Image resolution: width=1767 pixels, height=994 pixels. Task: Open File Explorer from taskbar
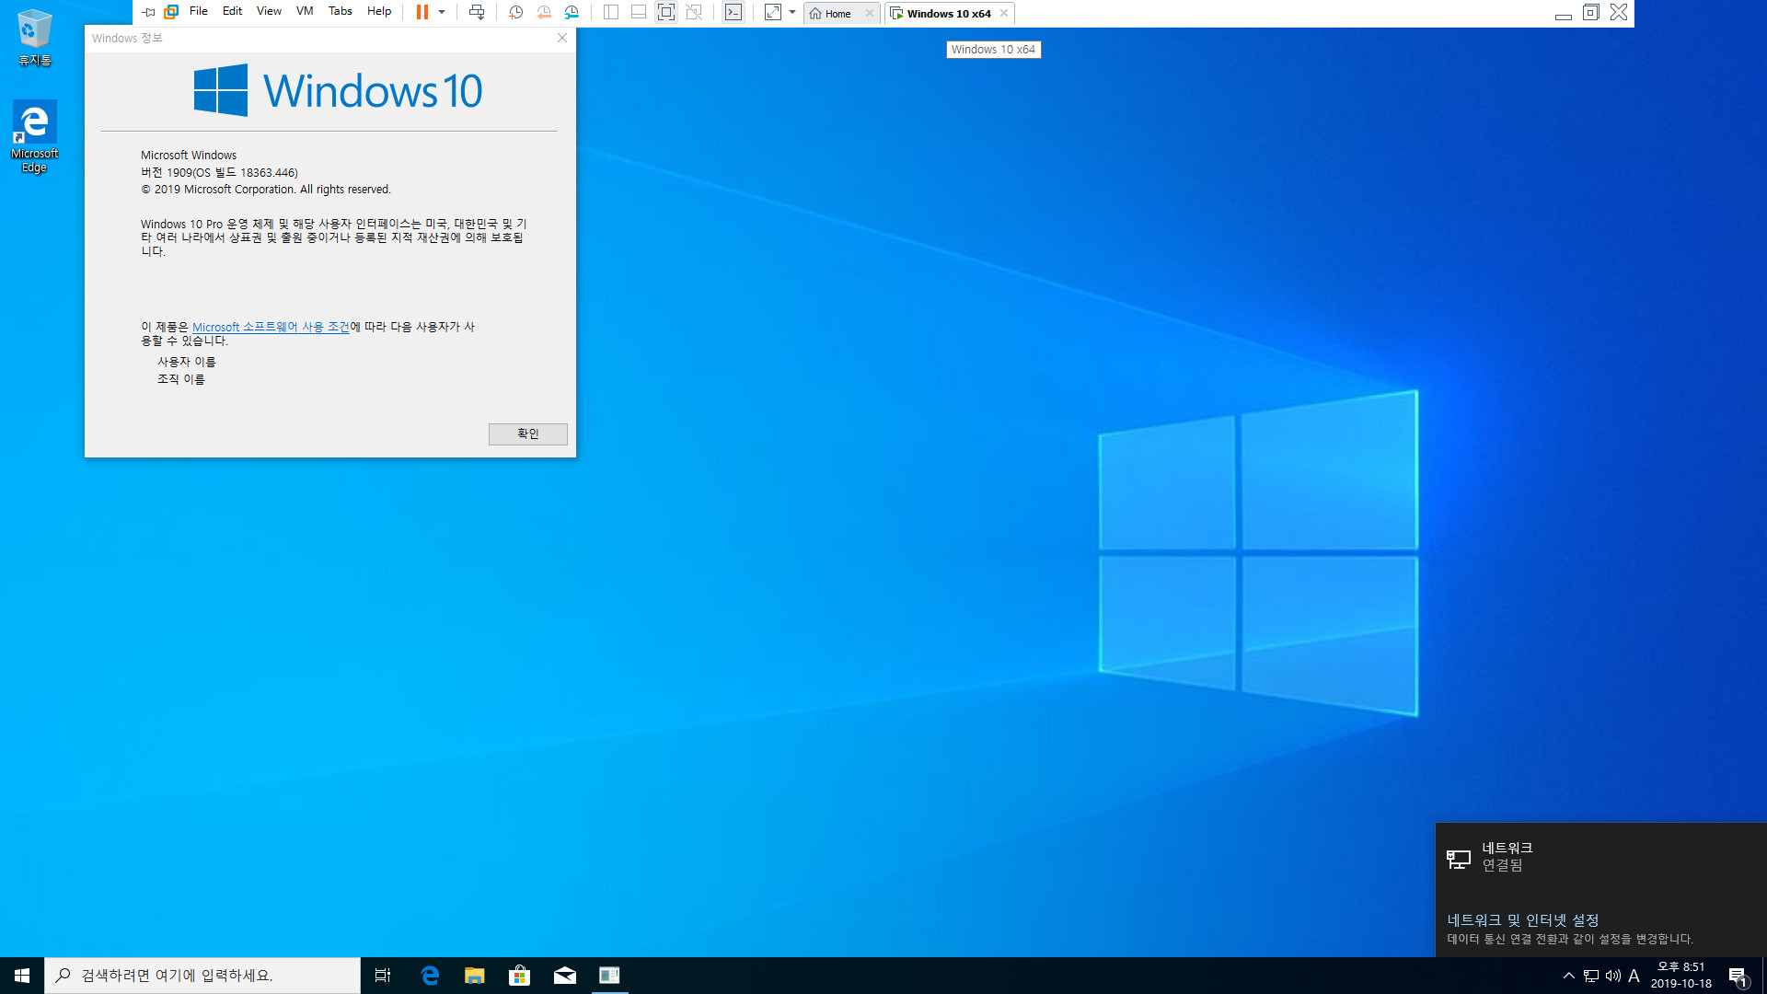click(x=474, y=976)
